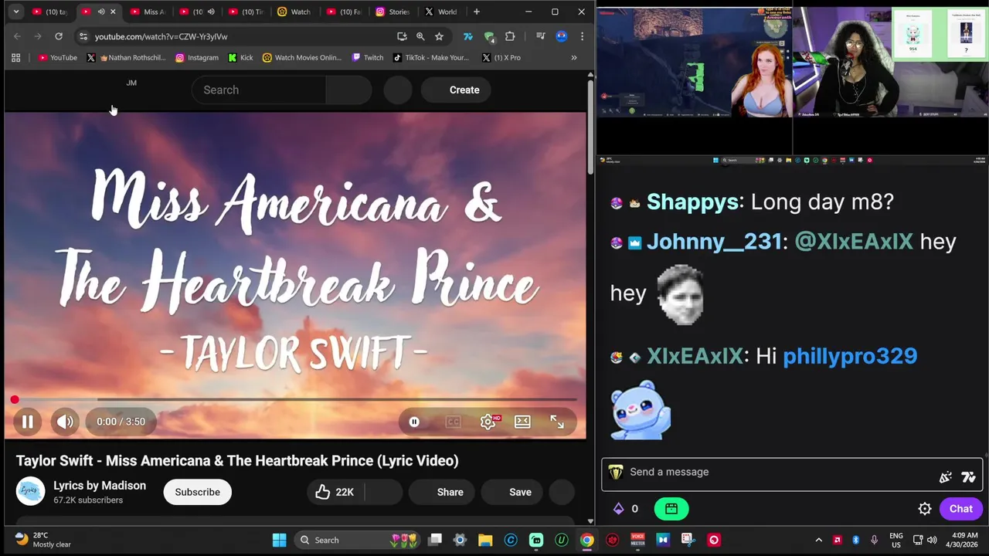989x556 pixels.
Task: Open the YouTube bookmark
Action: (x=58, y=58)
